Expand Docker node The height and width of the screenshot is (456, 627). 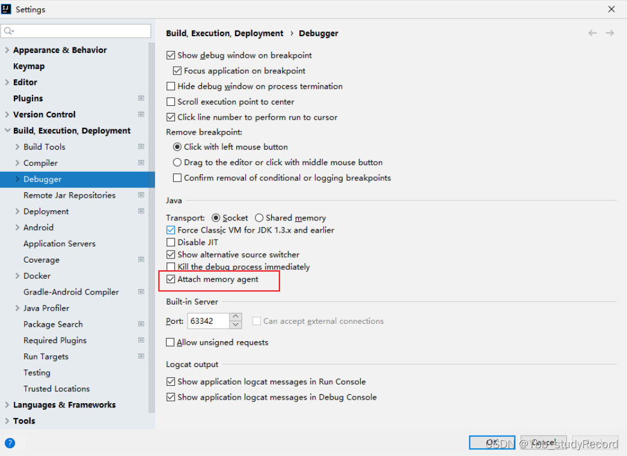tap(17, 276)
